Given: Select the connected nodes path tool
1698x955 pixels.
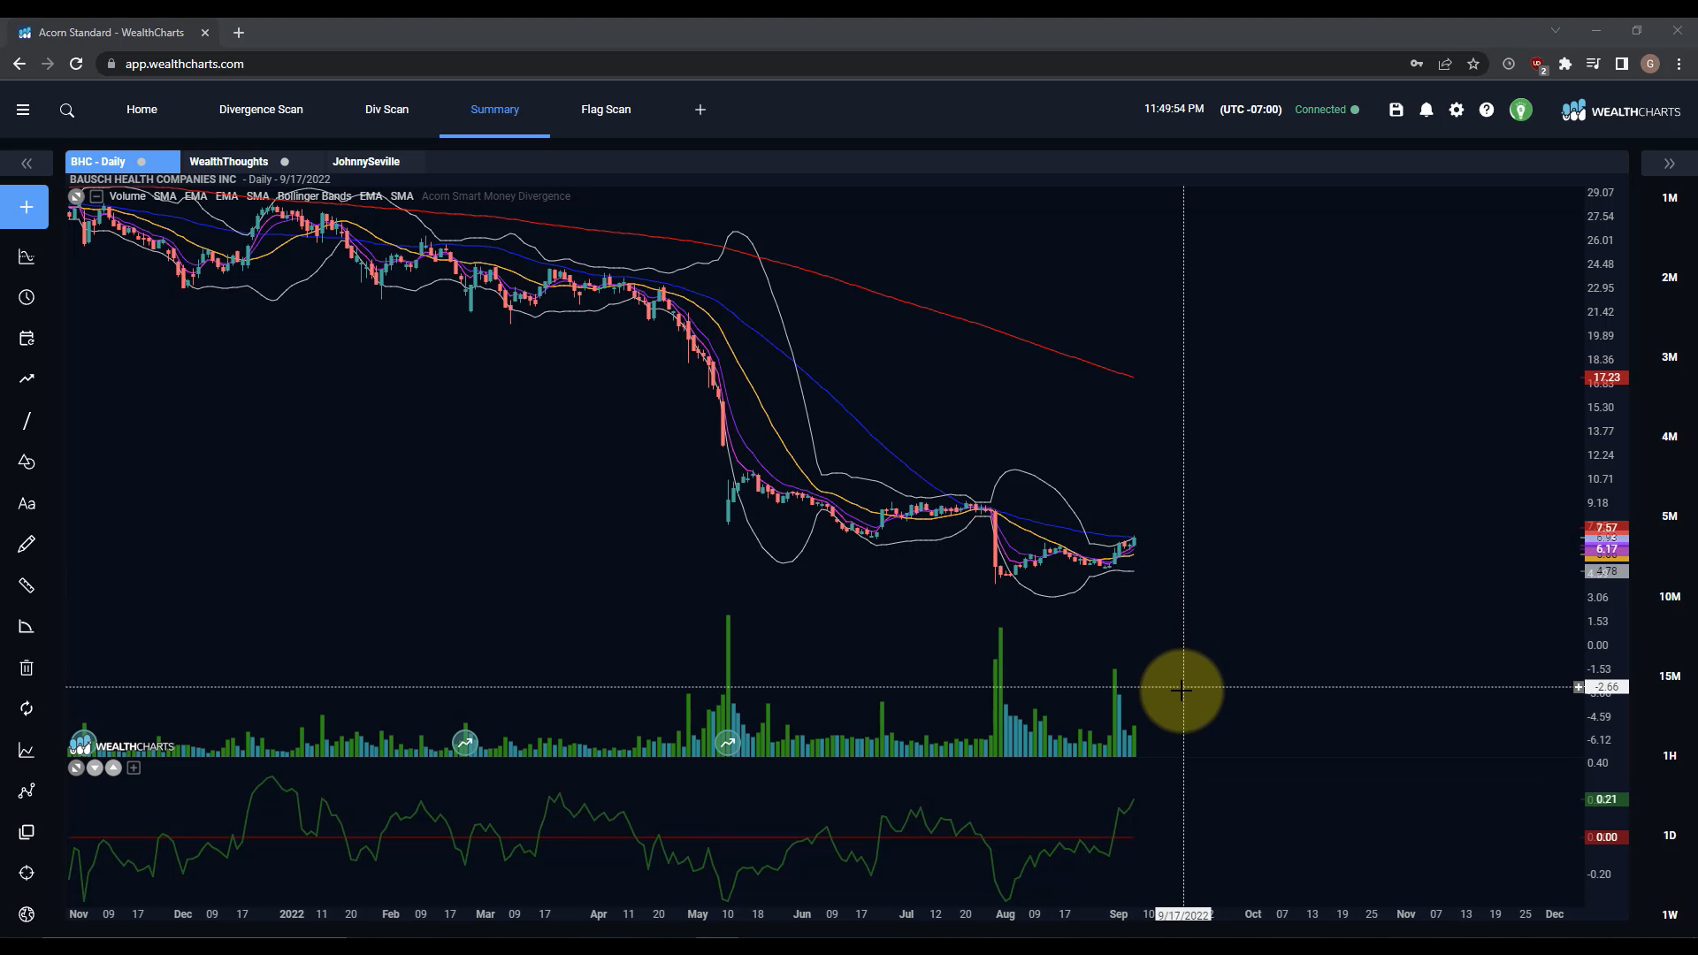Looking at the screenshot, I should (27, 791).
